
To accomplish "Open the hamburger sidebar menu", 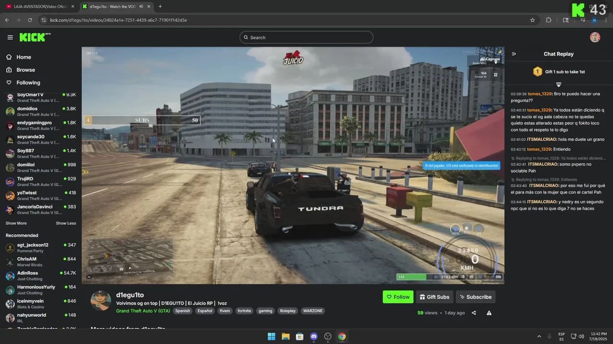I will 10,37.
